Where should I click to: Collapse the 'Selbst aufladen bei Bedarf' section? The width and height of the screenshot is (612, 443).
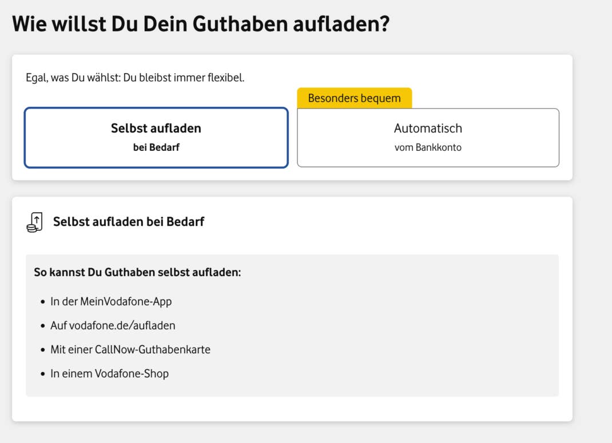[x=128, y=222]
